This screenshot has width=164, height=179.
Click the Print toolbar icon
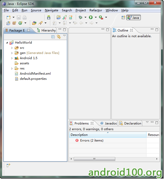coord(24,17)
